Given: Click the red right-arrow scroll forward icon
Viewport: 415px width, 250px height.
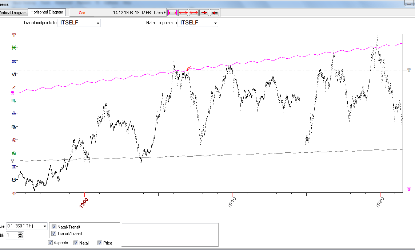Looking at the screenshot, I should pyautogui.click(x=204, y=13).
